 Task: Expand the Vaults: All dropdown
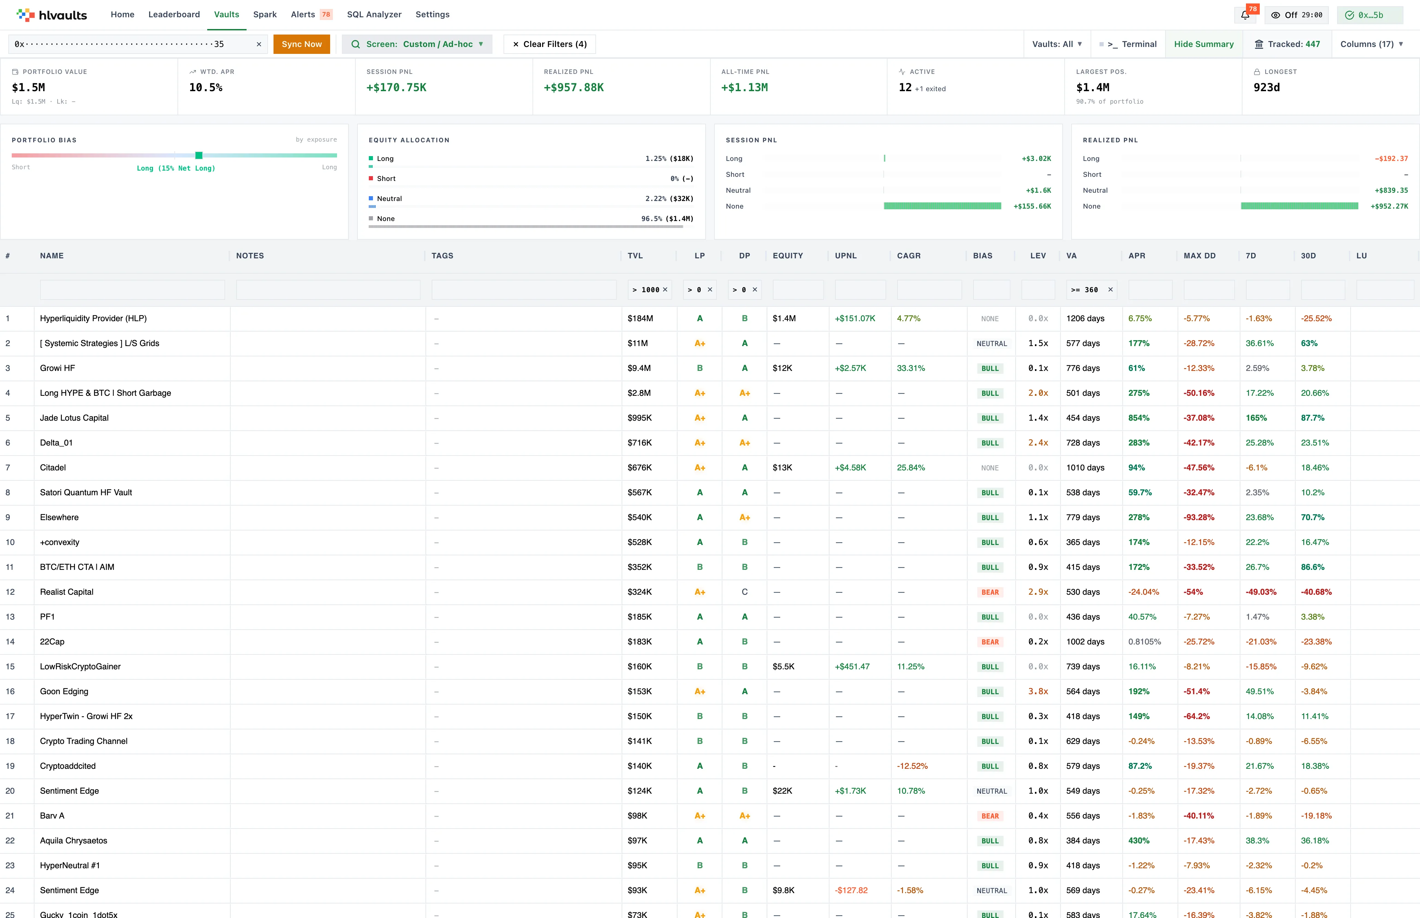click(1057, 44)
